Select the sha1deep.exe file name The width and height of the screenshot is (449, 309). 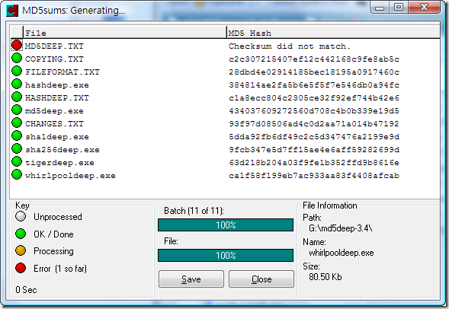pos(56,137)
